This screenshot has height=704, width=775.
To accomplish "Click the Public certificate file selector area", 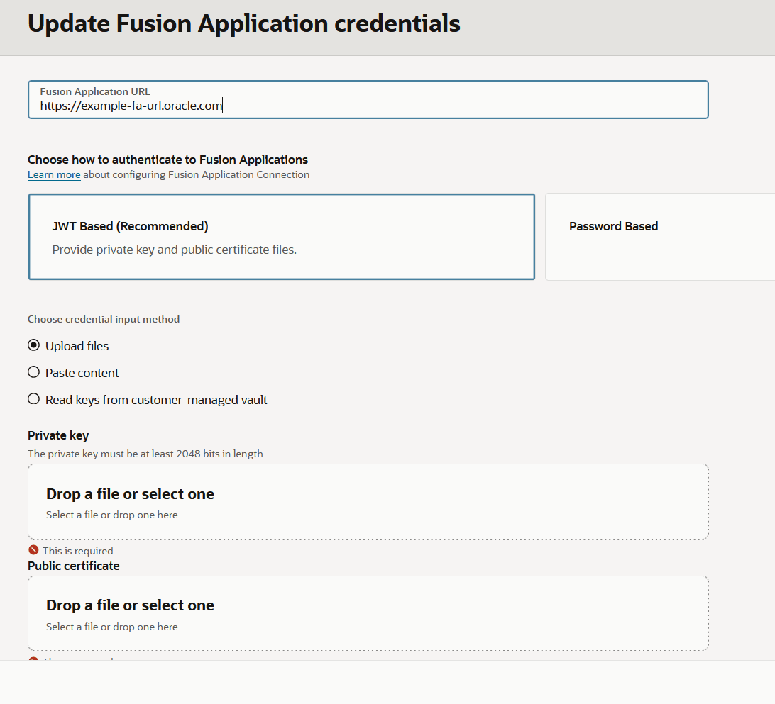I will [368, 612].
